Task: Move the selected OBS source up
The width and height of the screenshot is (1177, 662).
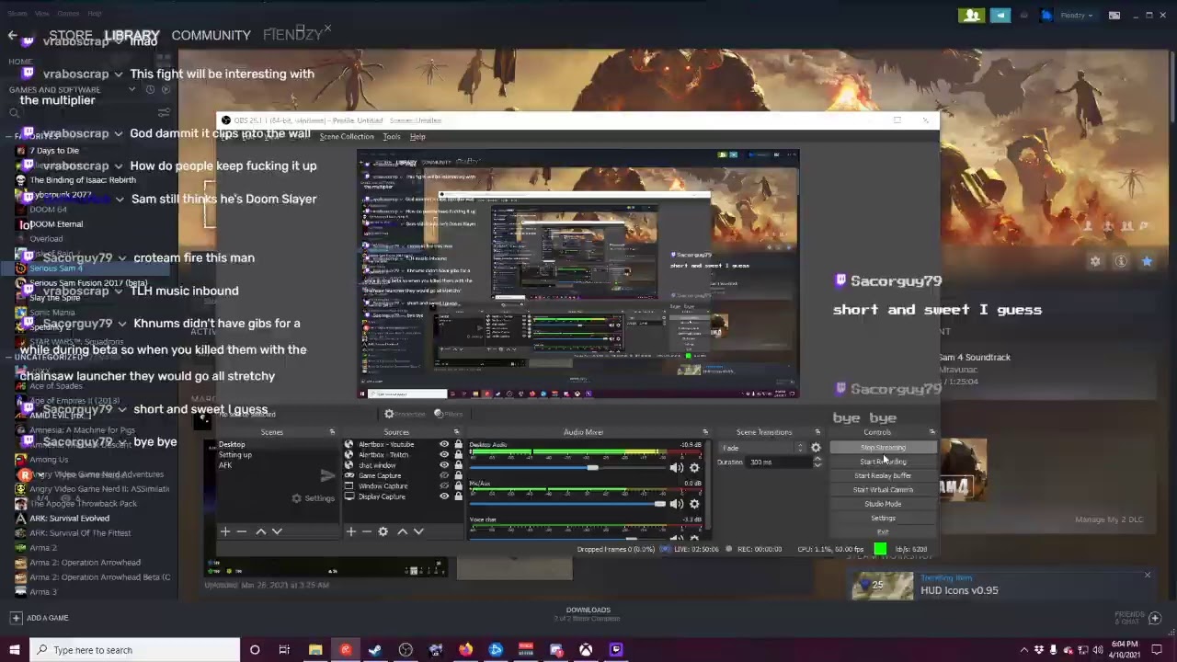Action: (402, 531)
